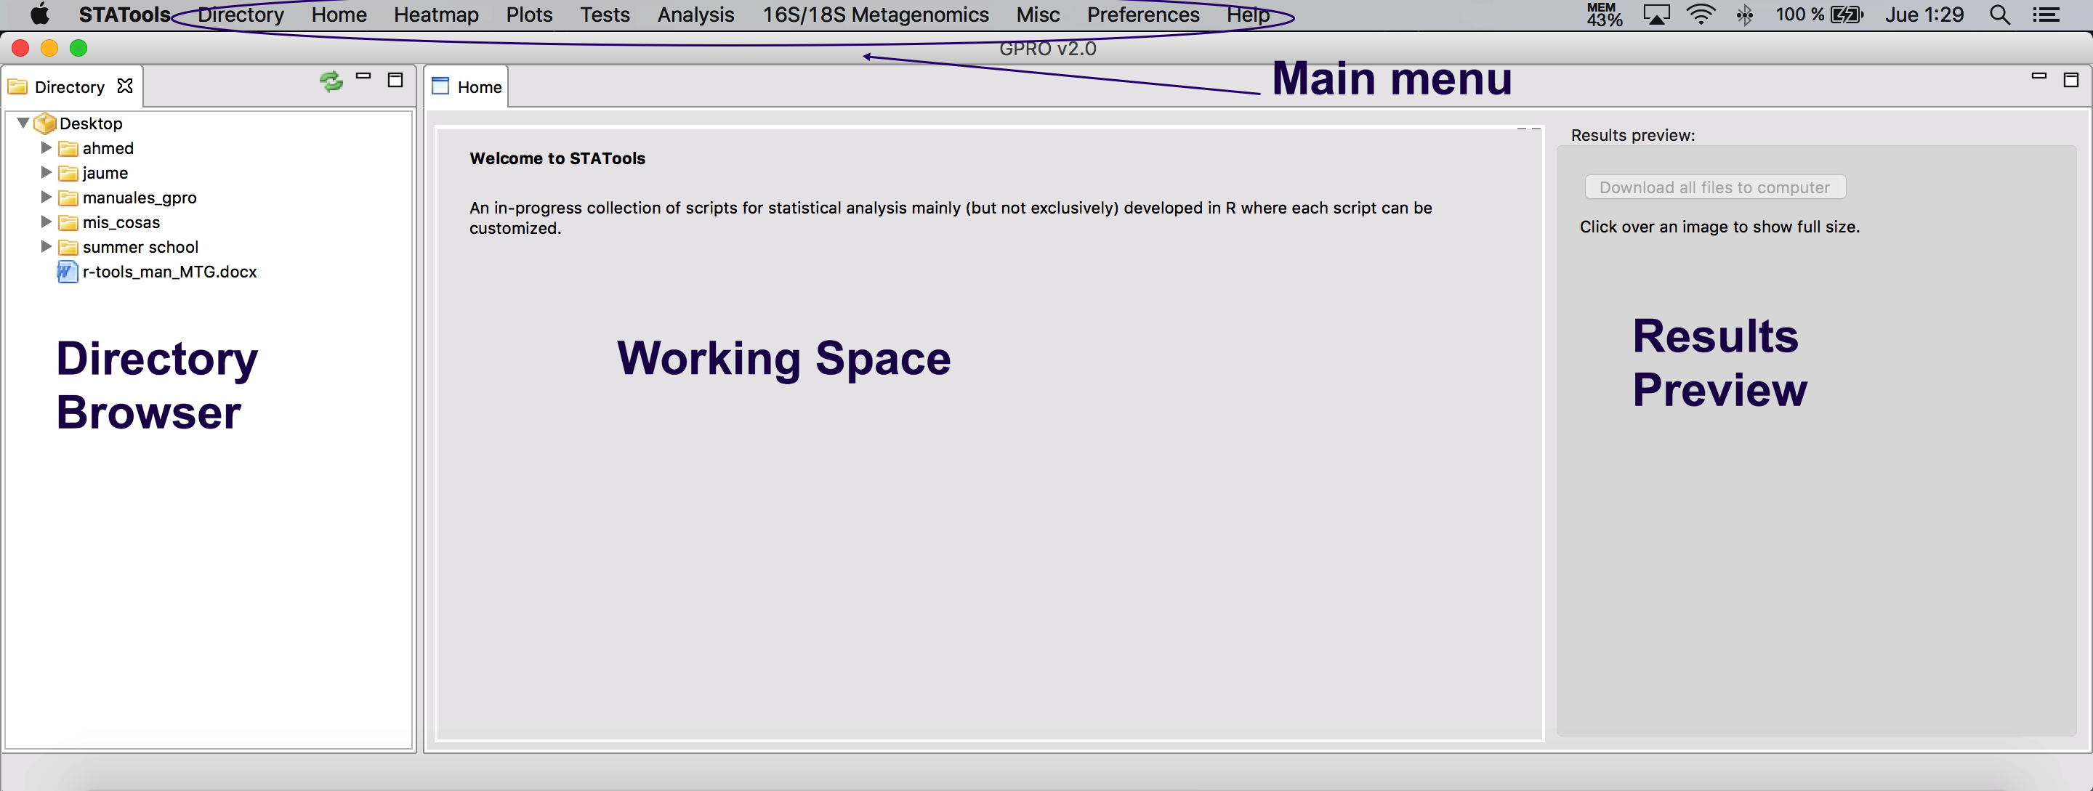Open the Apple menu
The width and height of the screenshot is (2093, 791).
[39, 15]
